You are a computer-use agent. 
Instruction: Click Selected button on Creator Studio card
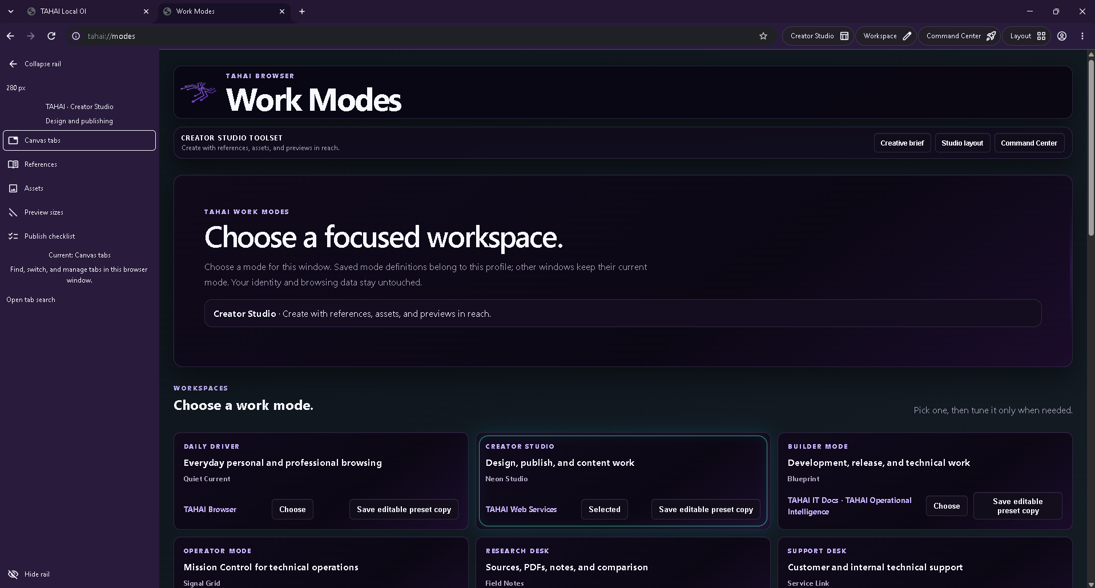(604, 509)
